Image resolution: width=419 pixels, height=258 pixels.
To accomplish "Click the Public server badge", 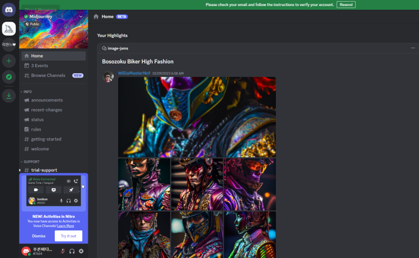I will (x=33, y=24).
